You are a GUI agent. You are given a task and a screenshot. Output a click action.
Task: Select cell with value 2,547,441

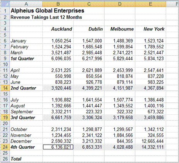(151, 70)
